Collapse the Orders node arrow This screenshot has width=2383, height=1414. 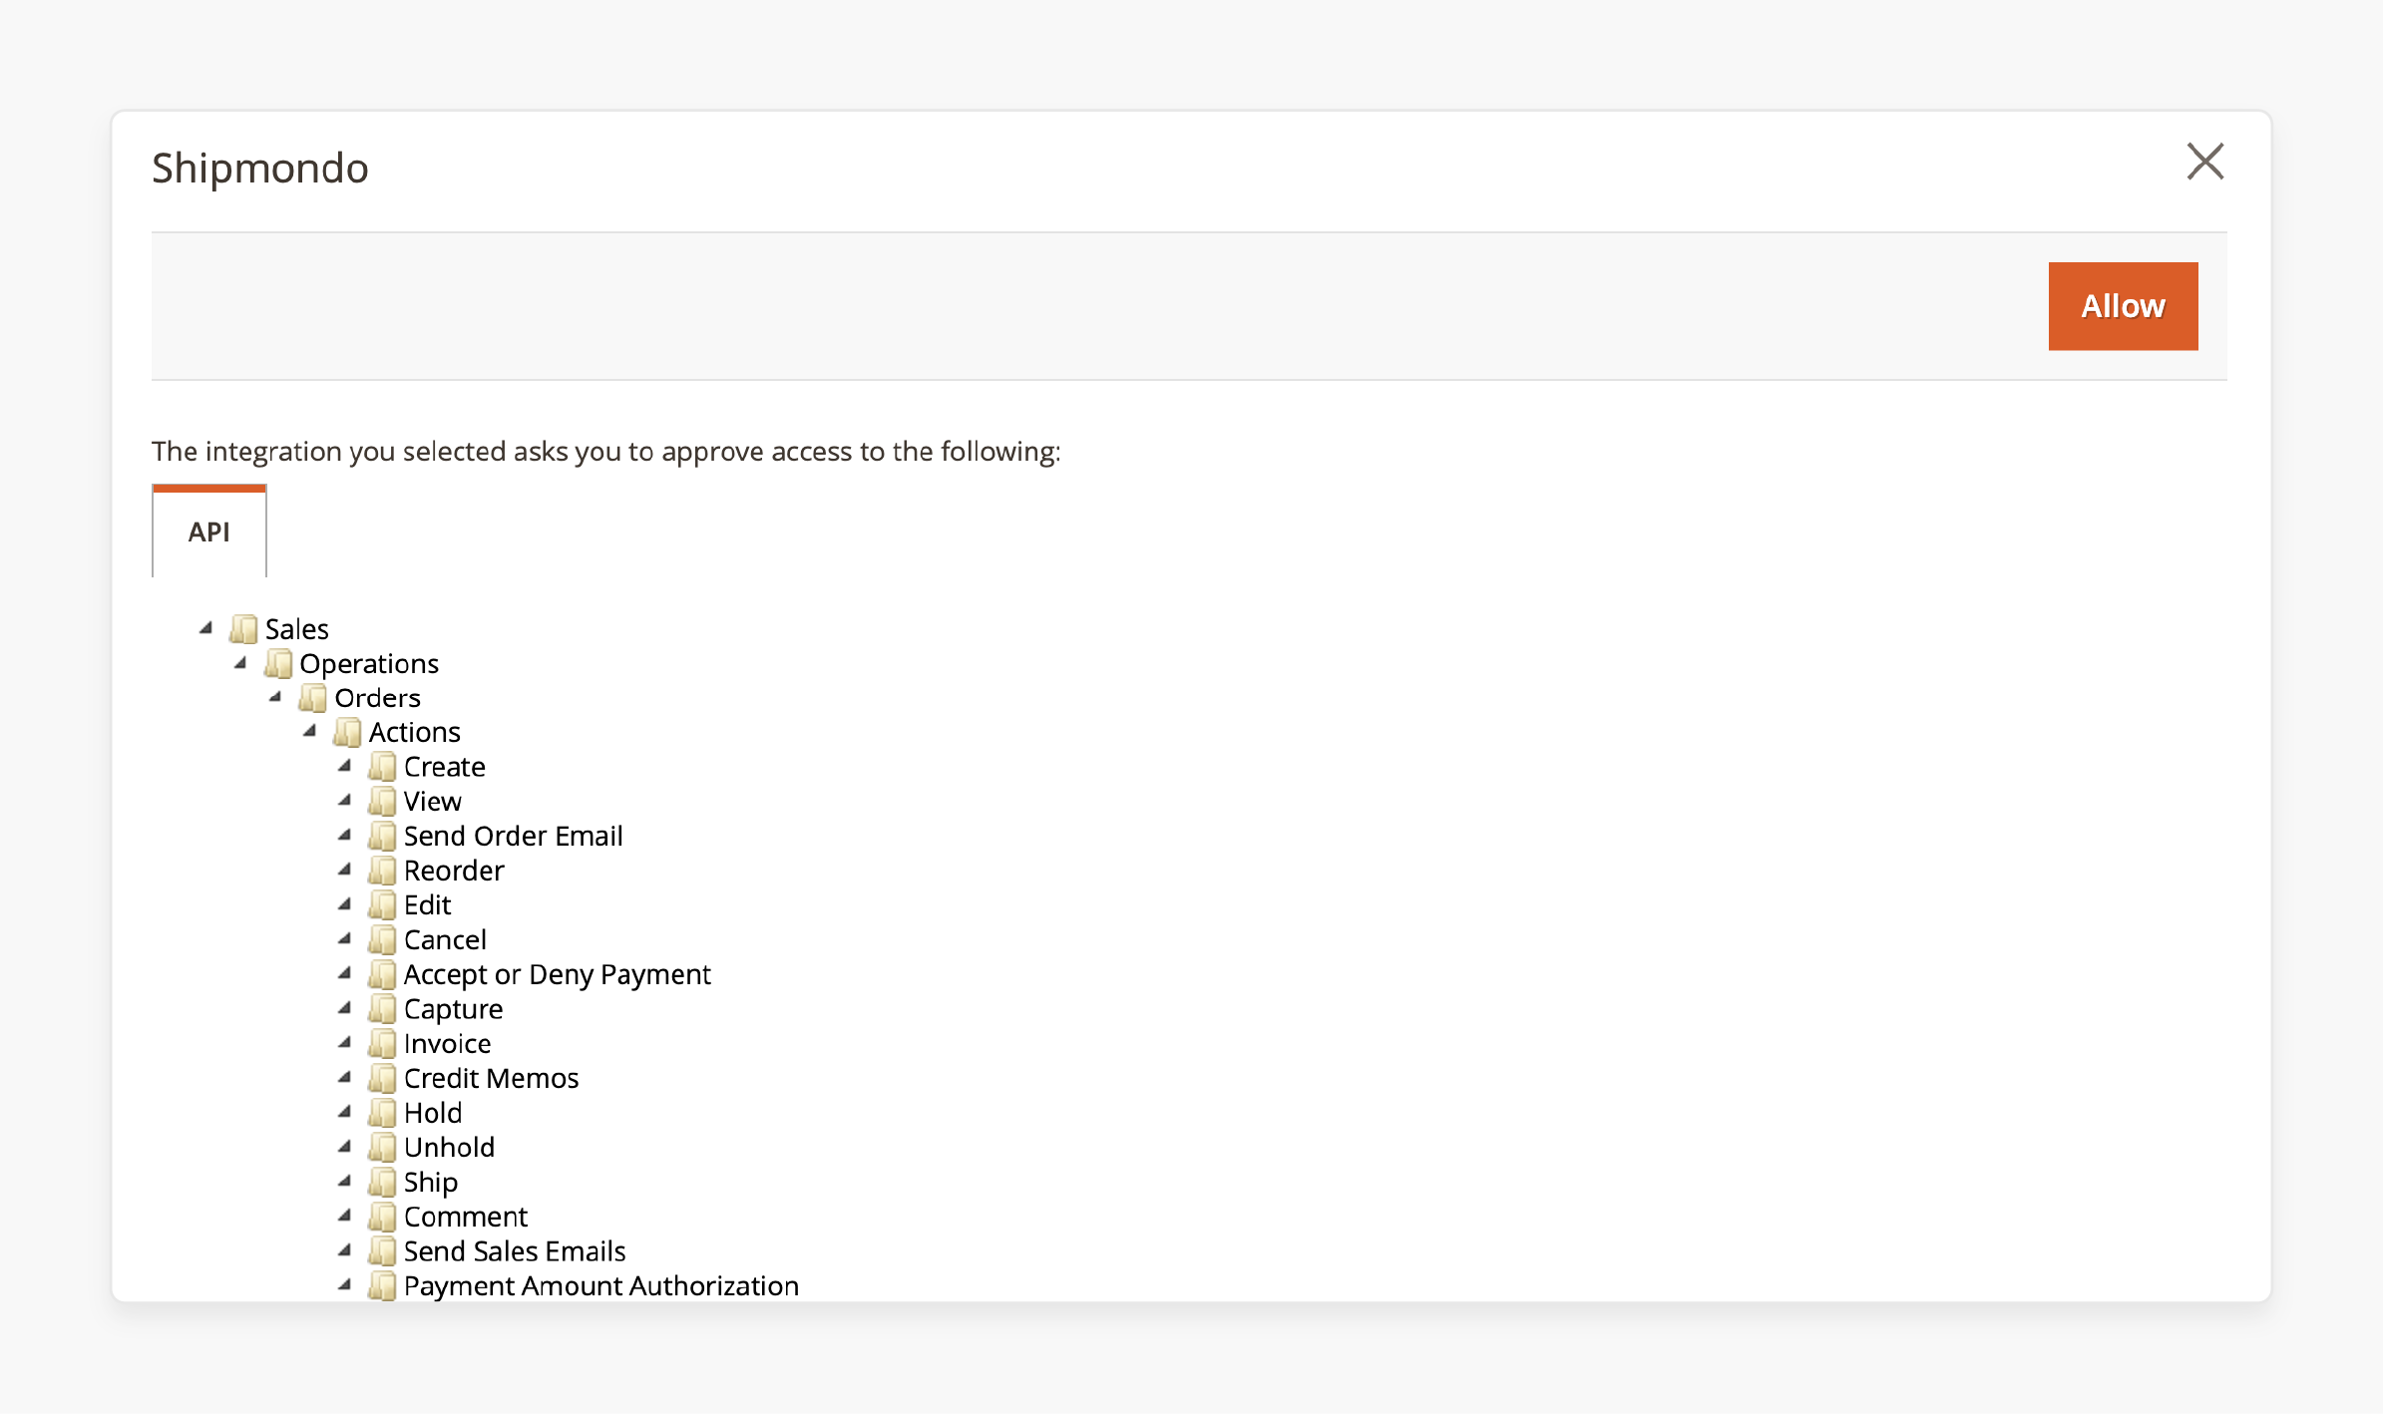276,697
